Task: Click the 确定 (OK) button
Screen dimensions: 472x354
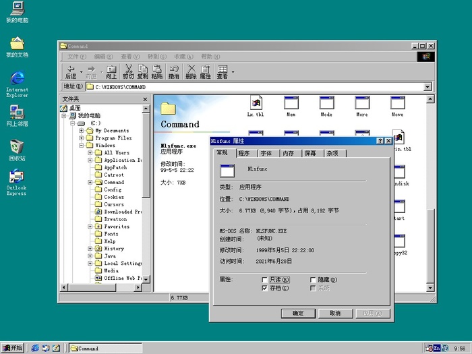Action: [x=298, y=314]
